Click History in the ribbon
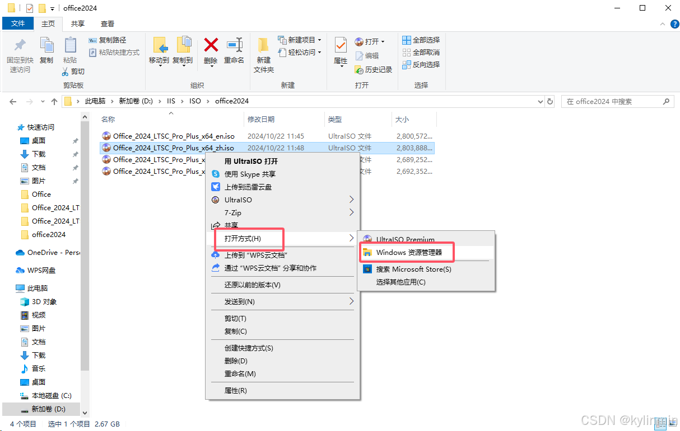Screen dimensions: 680x431 point(374,70)
